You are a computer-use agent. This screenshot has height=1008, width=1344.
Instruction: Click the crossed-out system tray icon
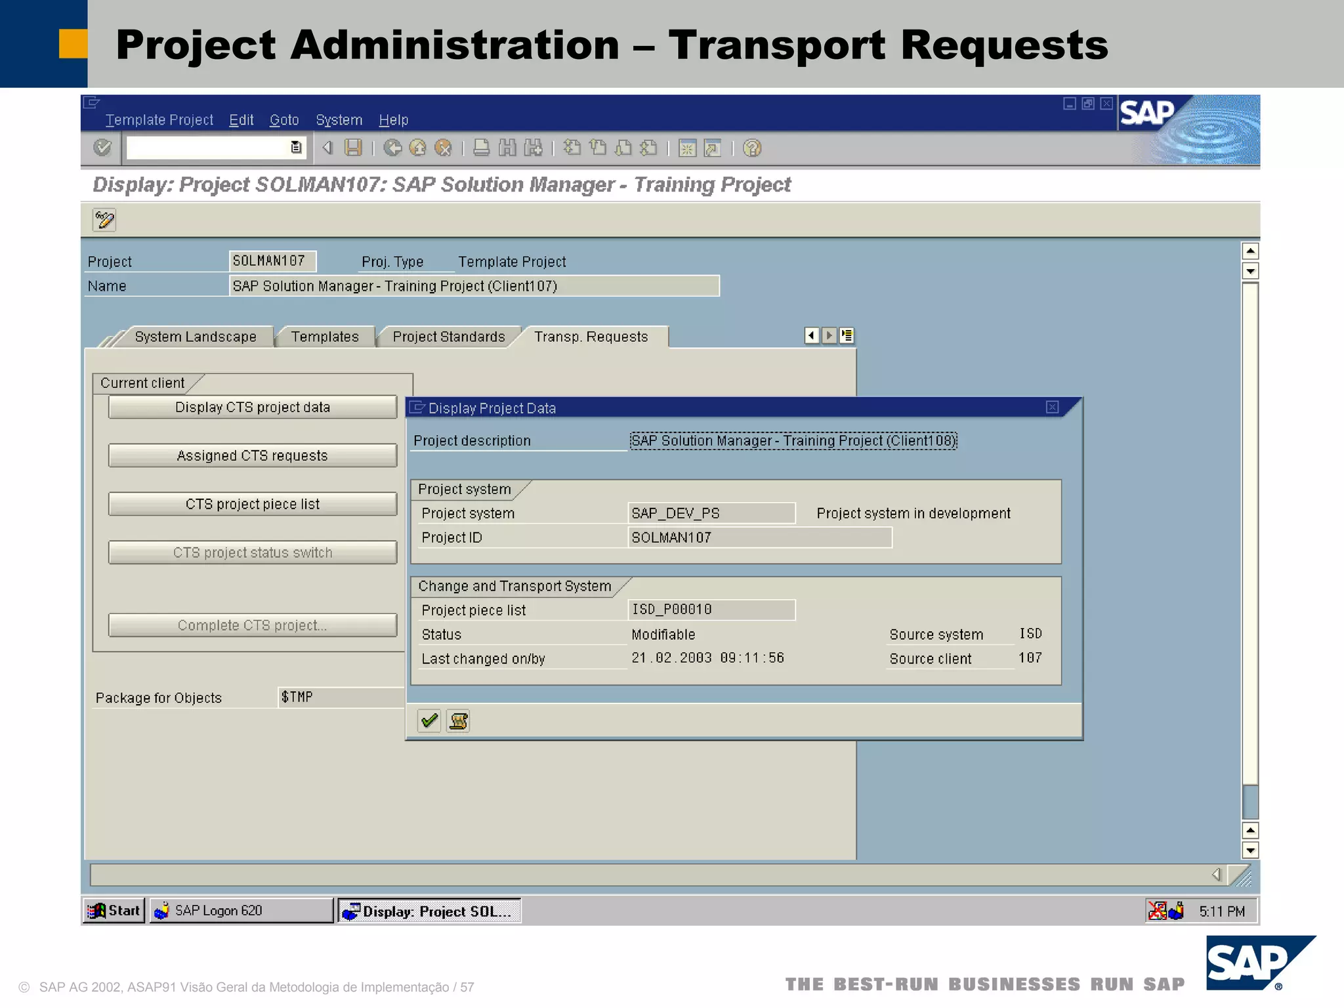coord(1157,911)
